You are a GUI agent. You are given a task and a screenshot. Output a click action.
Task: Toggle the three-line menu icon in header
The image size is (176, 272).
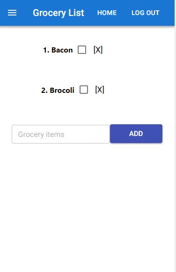click(12, 13)
